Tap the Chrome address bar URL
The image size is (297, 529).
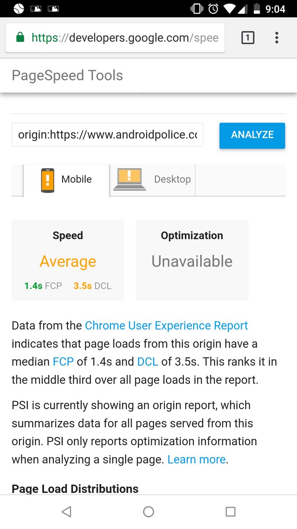point(125,38)
